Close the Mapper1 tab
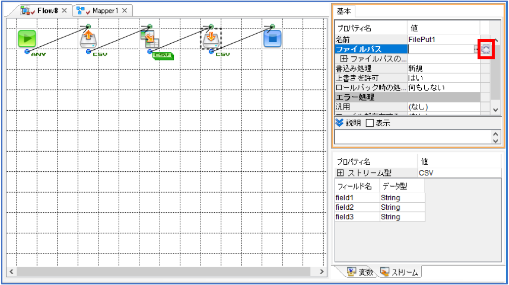This screenshot has height=285, width=509. (125, 11)
